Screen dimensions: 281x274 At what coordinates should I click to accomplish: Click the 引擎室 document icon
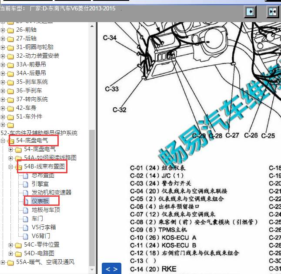tap(26, 184)
